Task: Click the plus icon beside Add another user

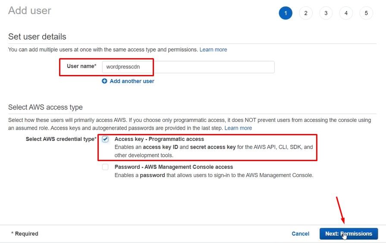Action: pyautogui.click(x=104, y=81)
